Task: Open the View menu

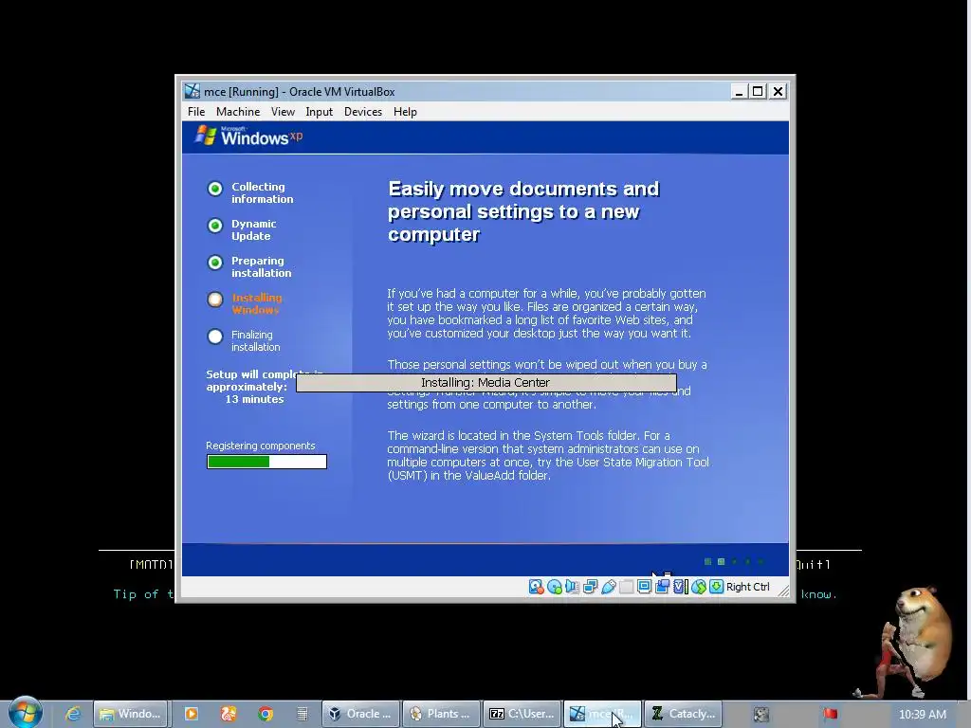Action: (x=283, y=112)
